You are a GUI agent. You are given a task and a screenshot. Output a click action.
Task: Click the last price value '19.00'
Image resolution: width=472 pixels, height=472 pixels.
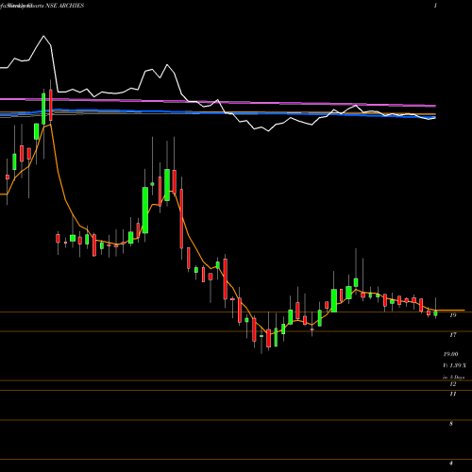tap(450, 354)
